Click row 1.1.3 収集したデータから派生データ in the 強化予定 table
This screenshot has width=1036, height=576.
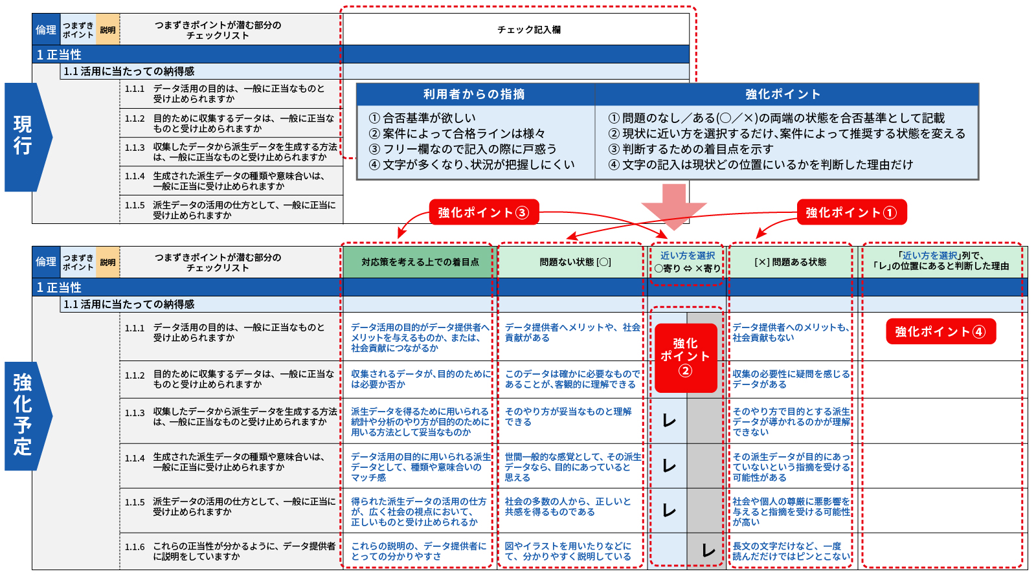point(231,421)
